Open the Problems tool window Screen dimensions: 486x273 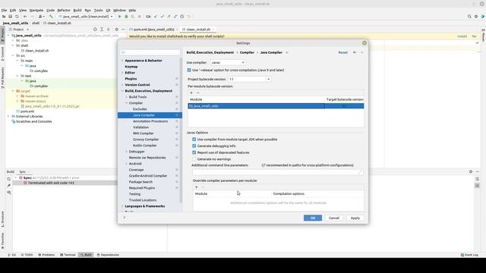coord(46,255)
